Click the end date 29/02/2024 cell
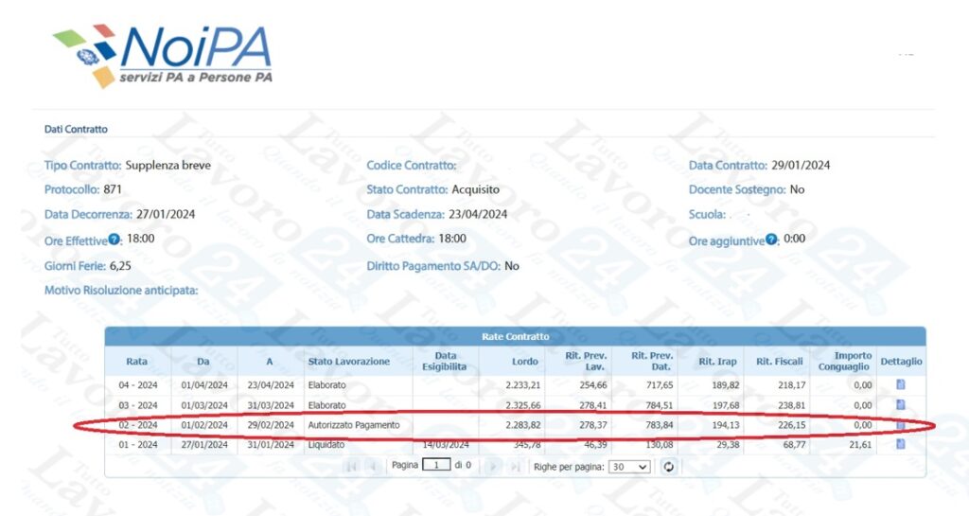 tap(271, 425)
